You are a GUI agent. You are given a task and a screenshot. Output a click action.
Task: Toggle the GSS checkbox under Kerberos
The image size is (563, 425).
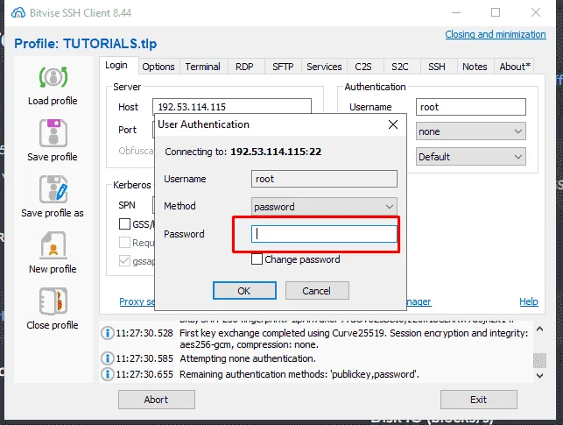click(124, 224)
